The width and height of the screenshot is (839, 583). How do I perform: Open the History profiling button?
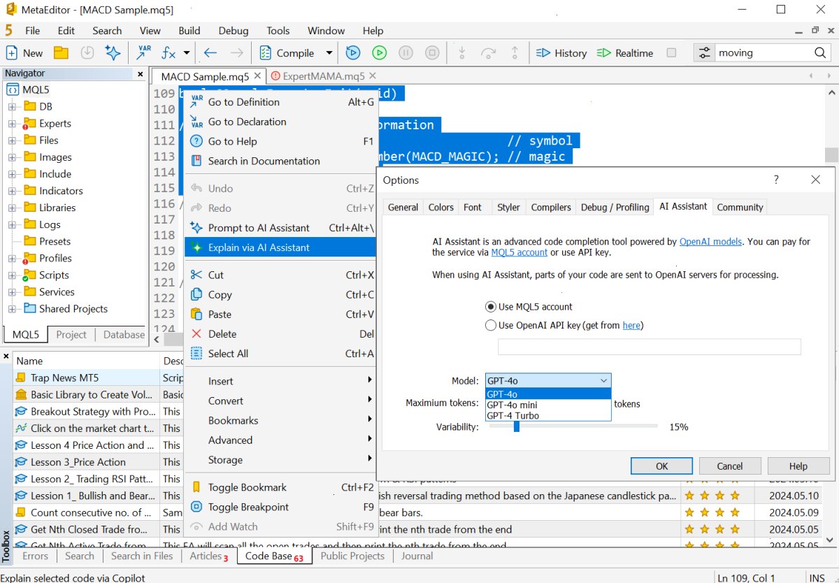click(561, 53)
